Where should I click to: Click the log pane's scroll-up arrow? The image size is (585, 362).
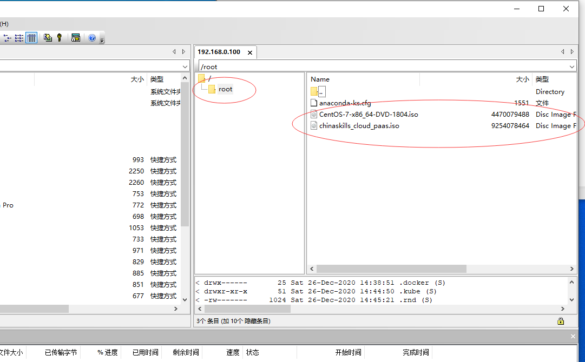coord(571,282)
